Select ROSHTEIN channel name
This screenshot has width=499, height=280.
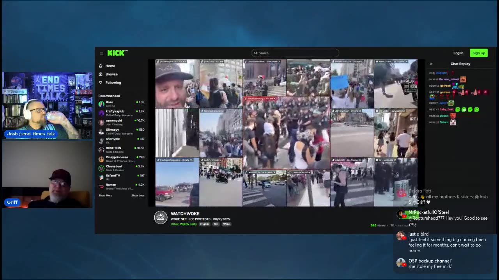[113, 148]
